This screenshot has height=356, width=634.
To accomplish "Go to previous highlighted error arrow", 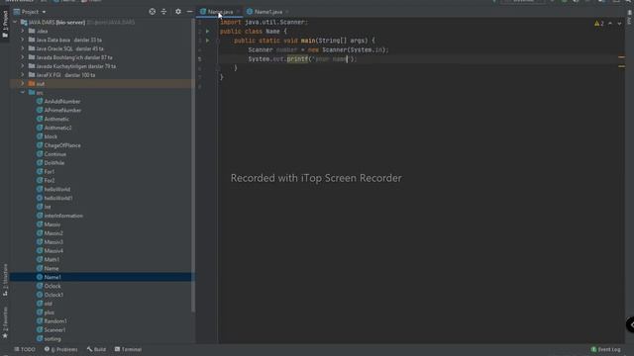I will tap(610, 24).
